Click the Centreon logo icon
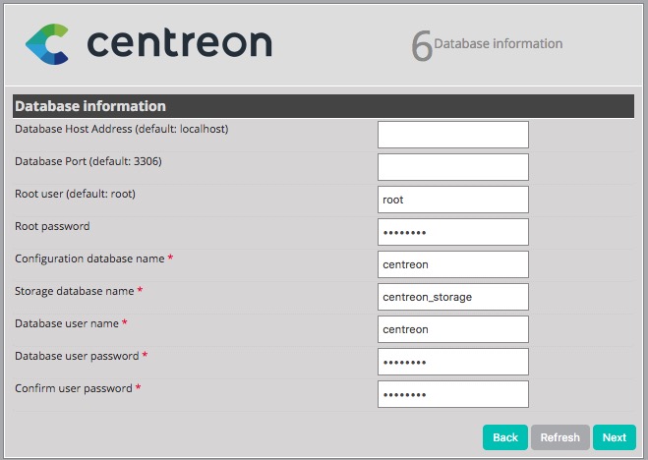The width and height of the screenshot is (648, 460). pos(46,44)
